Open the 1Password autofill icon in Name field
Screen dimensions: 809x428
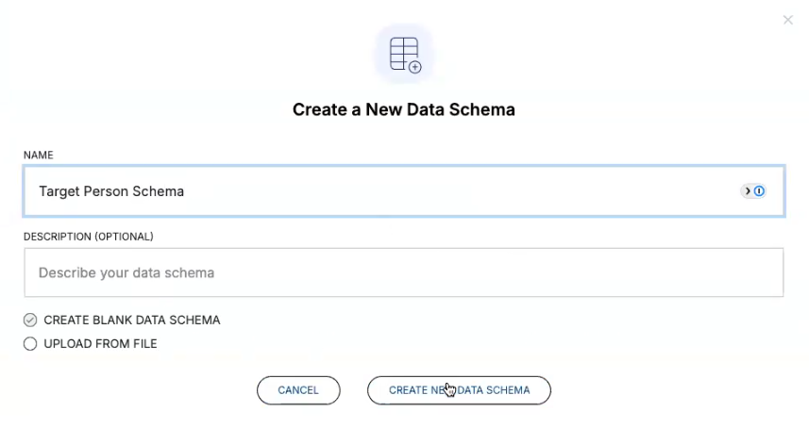pyautogui.click(x=759, y=191)
